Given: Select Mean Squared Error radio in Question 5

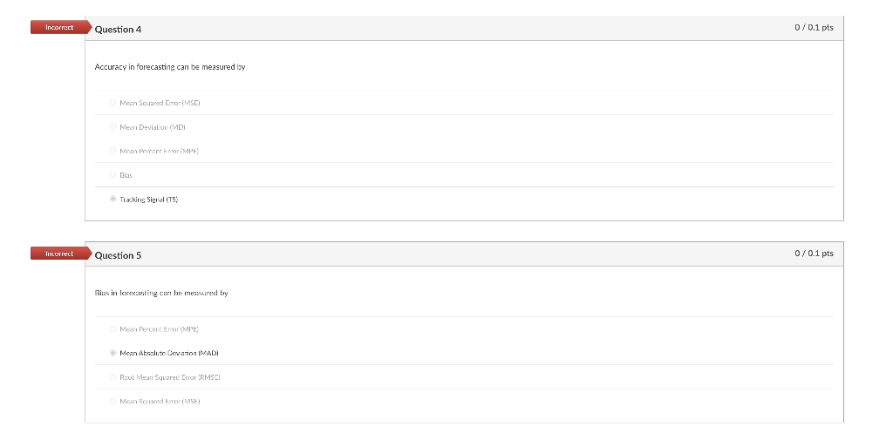Looking at the screenshot, I should 112,402.
